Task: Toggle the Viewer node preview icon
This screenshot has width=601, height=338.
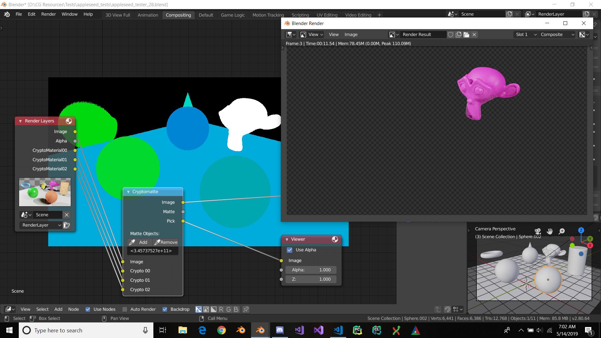Action: pyautogui.click(x=335, y=239)
